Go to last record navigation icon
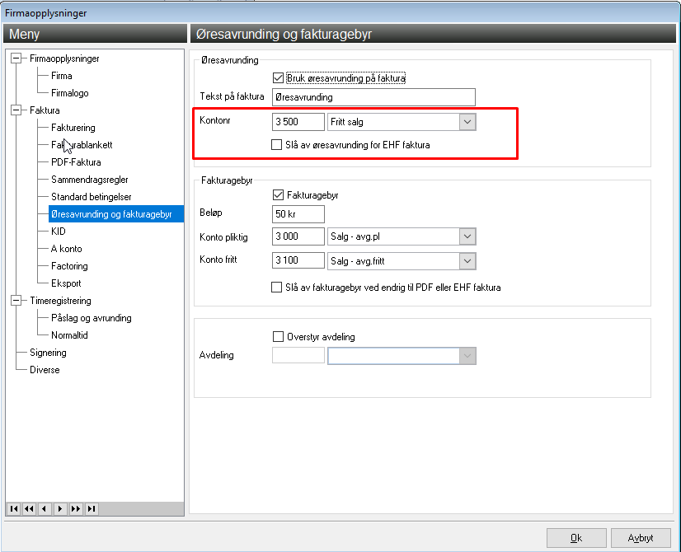 point(92,508)
